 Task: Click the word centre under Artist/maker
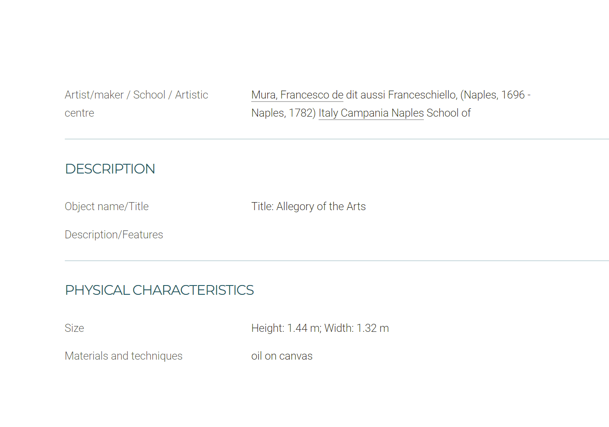tap(80, 113)
